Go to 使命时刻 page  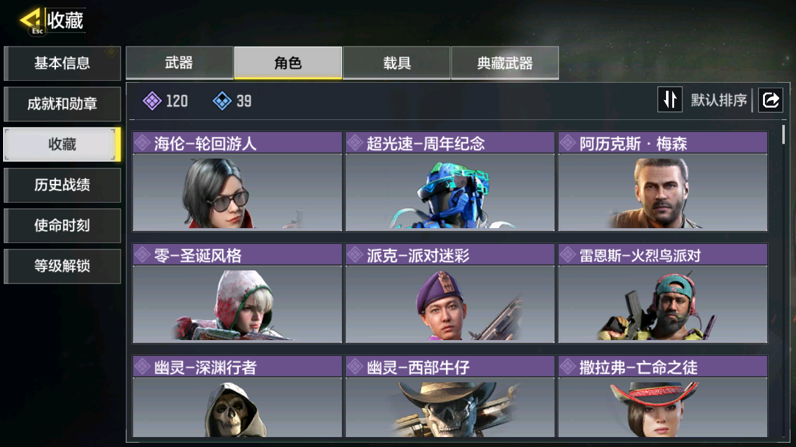click(62, 226)
